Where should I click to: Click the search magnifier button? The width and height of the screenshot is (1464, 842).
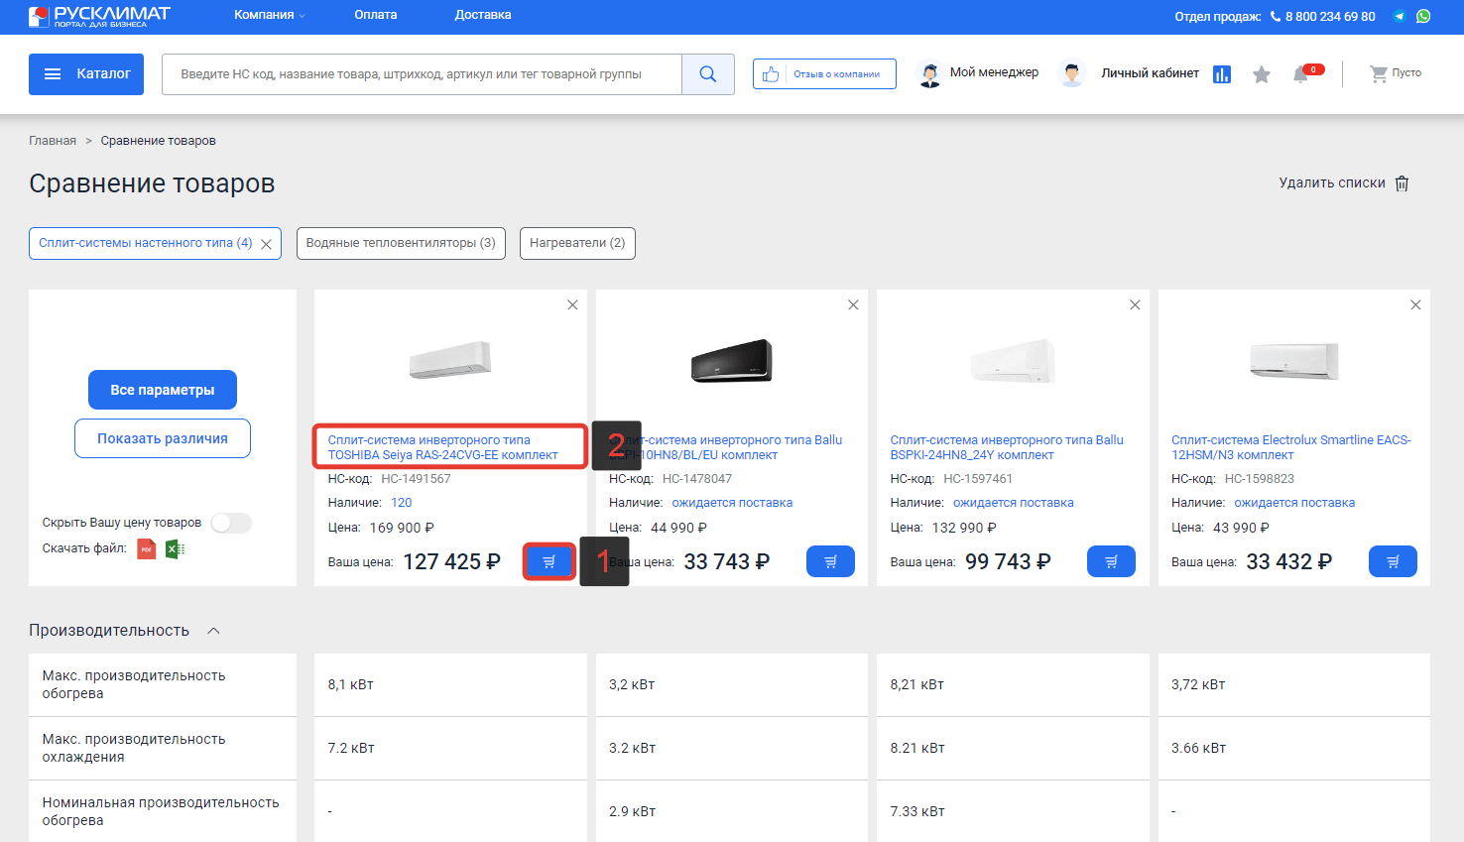708,74
